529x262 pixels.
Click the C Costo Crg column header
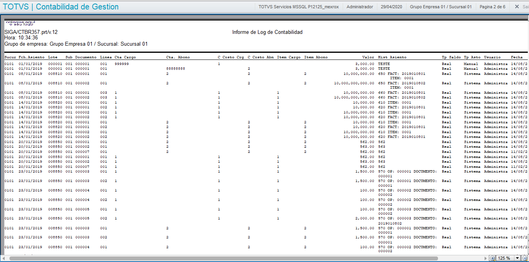click(x=231, y=57)
